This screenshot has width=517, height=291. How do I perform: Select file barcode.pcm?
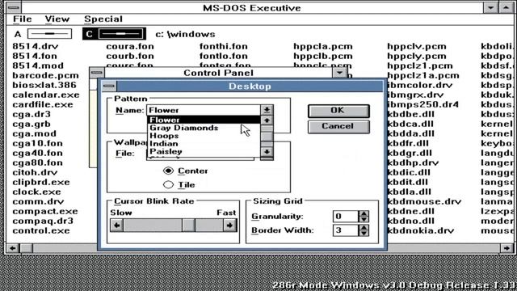coord(46,75)
